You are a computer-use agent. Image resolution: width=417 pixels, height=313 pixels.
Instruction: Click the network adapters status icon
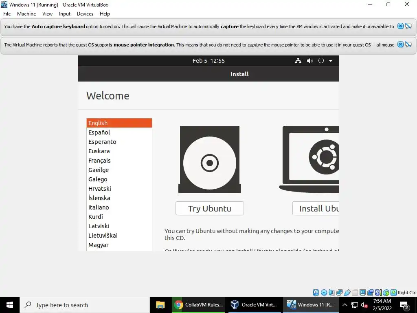339,293
